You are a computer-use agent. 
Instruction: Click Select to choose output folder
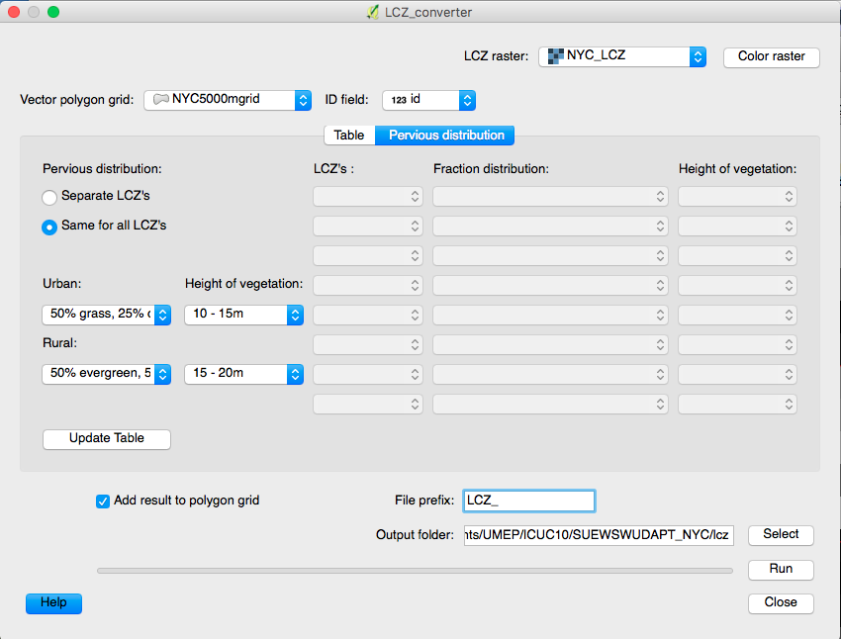coord(781,535)
